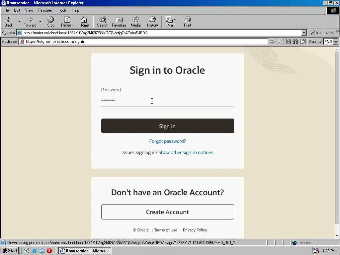340x255 pixels.
Task: Click the Browservice go arrow icon
Action: pyautogui.click(x=272, y=42)
